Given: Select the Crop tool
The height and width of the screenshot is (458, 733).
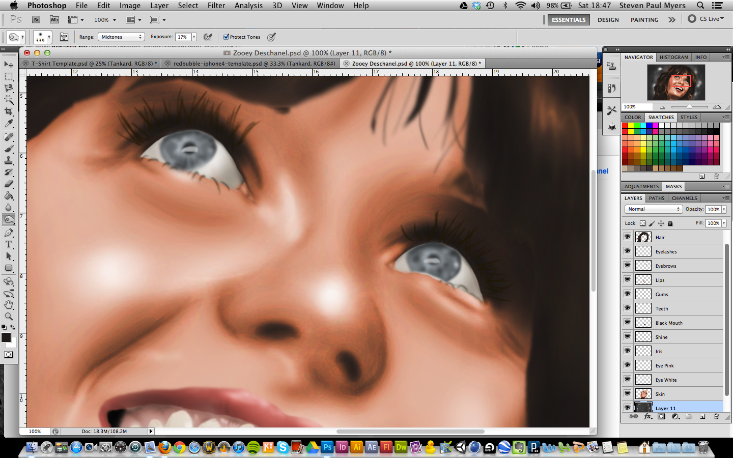Looking at the screenshot, I should (x=9, y=111).
